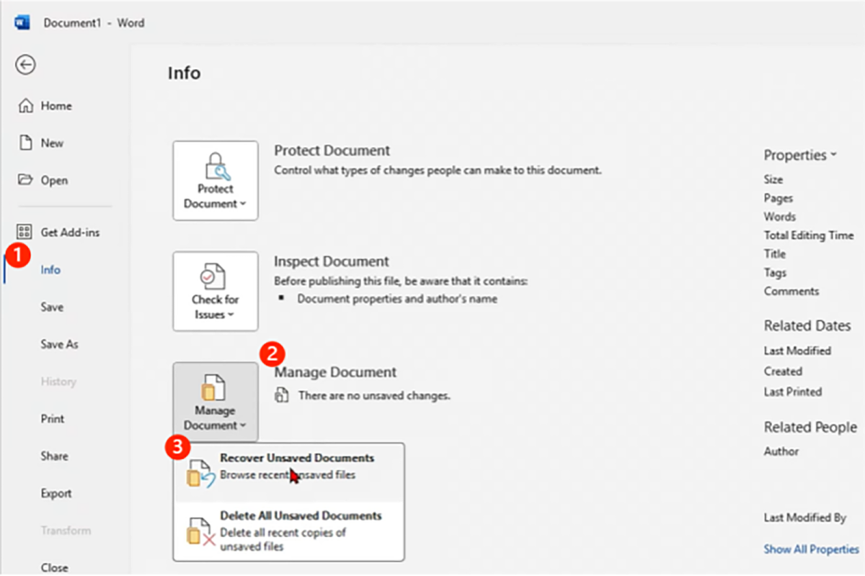Viewport: 865px width, 576px height.
Task: Click the Home icon in sidebar
Action: [25, 106]
